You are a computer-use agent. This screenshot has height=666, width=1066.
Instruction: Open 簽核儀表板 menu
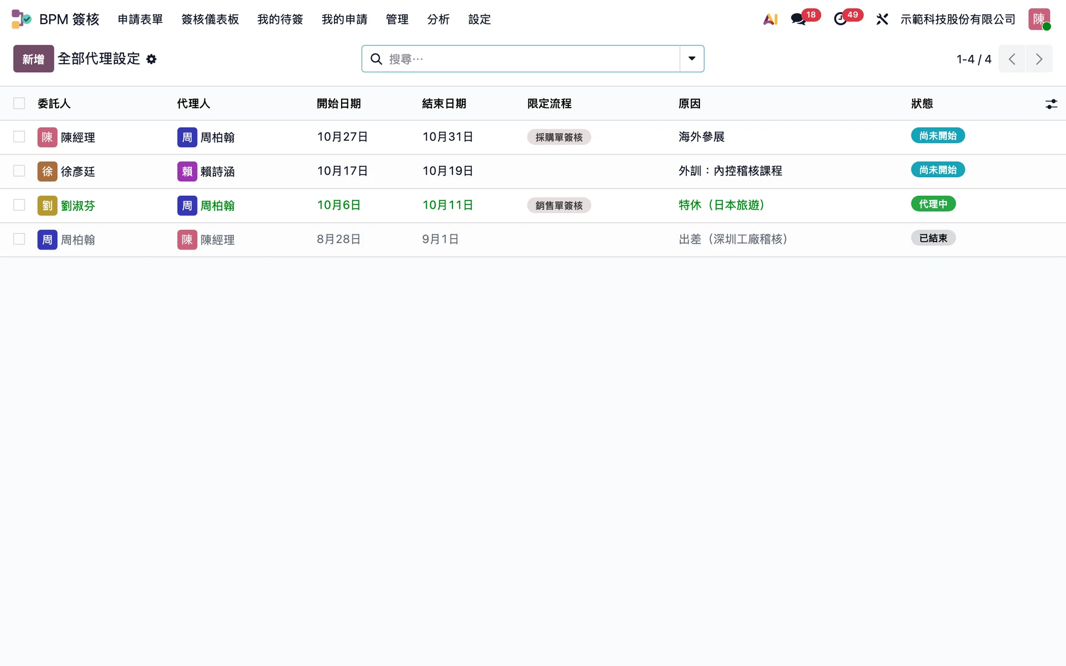210,19
